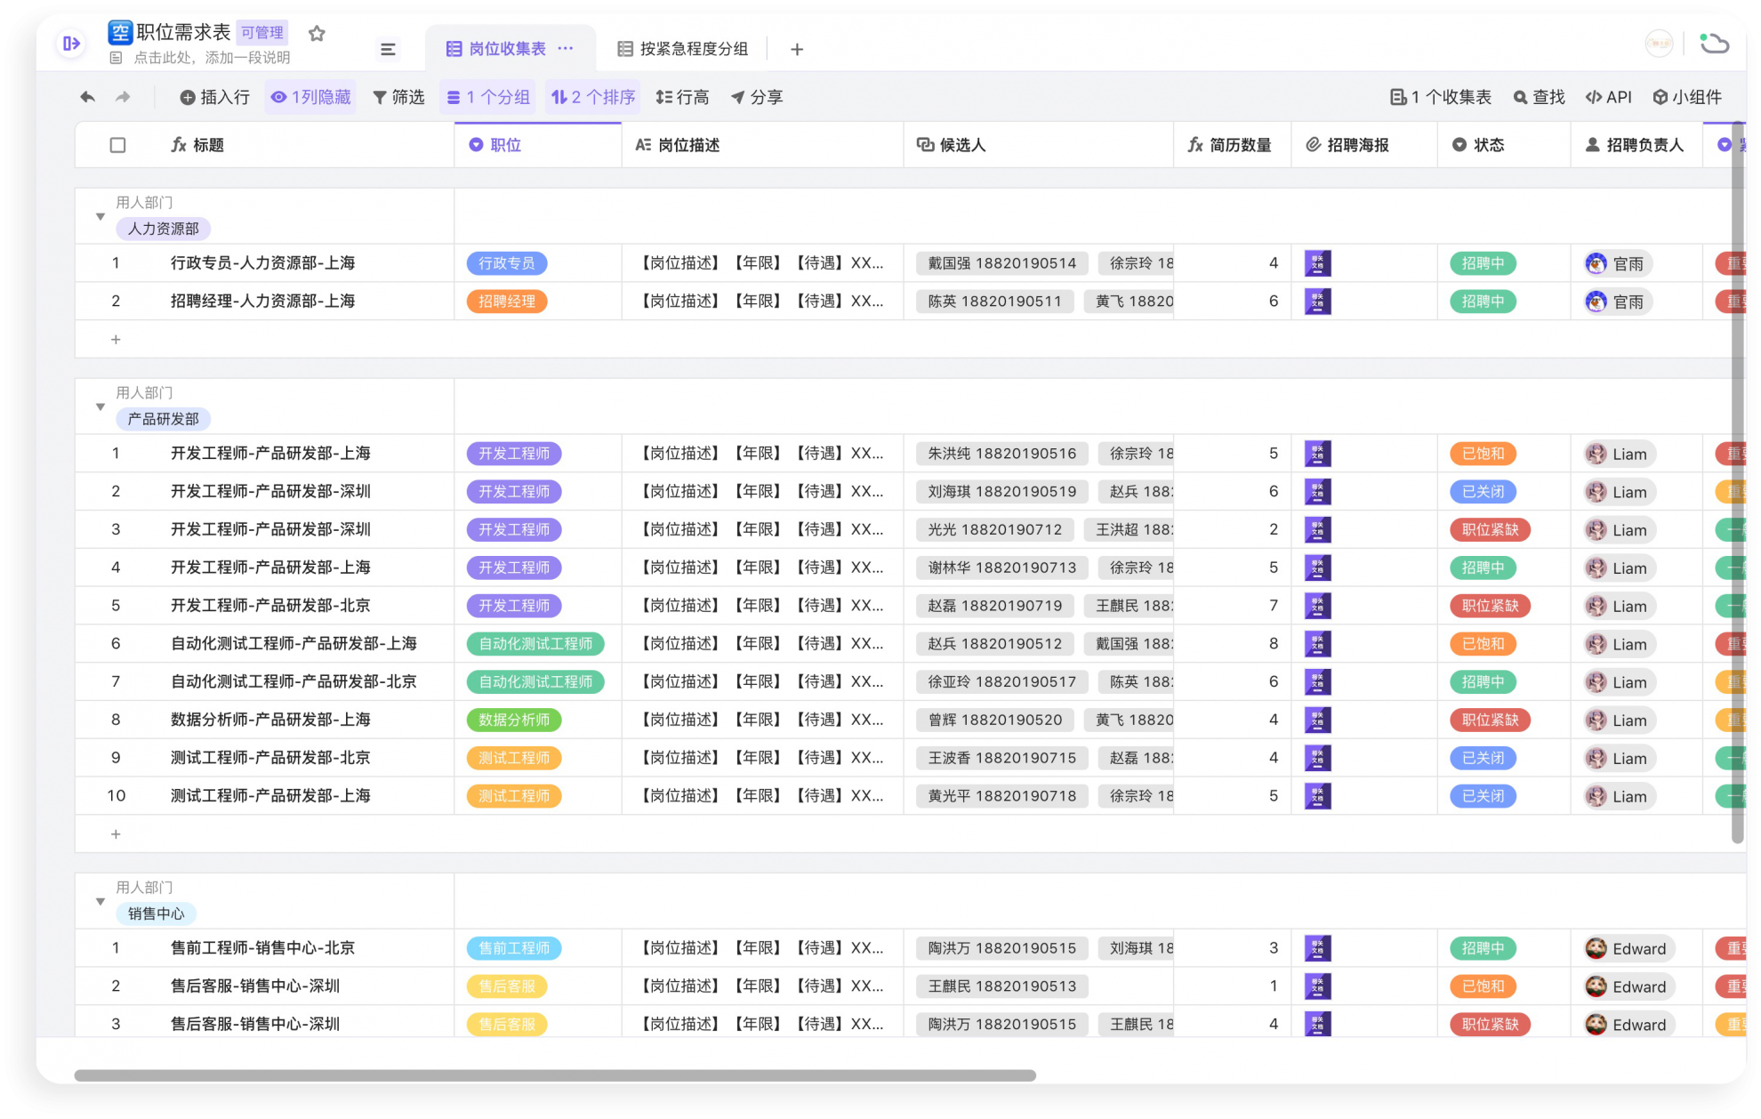The width and height of the screenshot is (1761, 1119).
Task: Click Edward chip in 售前工程师 row
Action: pyautogui.click(x=1628, y=948)
